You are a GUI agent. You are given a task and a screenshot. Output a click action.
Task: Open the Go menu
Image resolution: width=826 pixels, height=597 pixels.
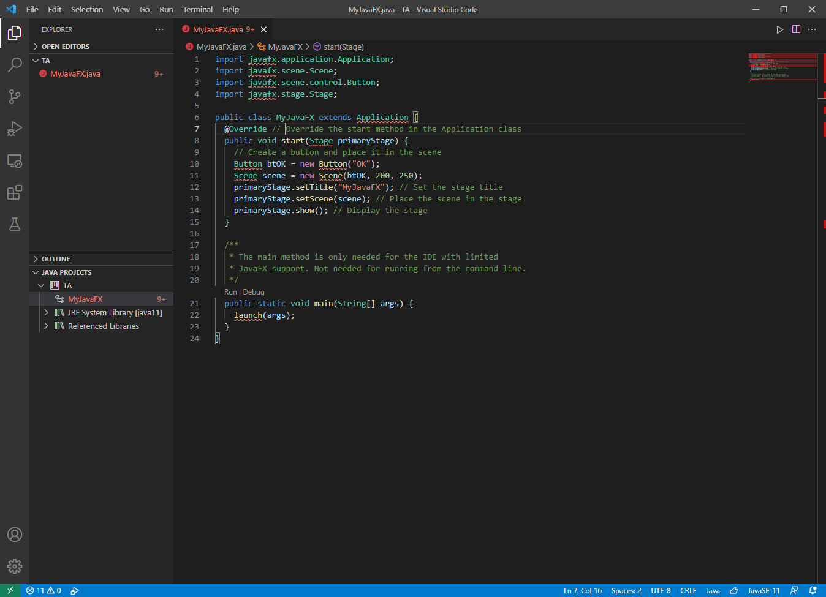[145, 9]
